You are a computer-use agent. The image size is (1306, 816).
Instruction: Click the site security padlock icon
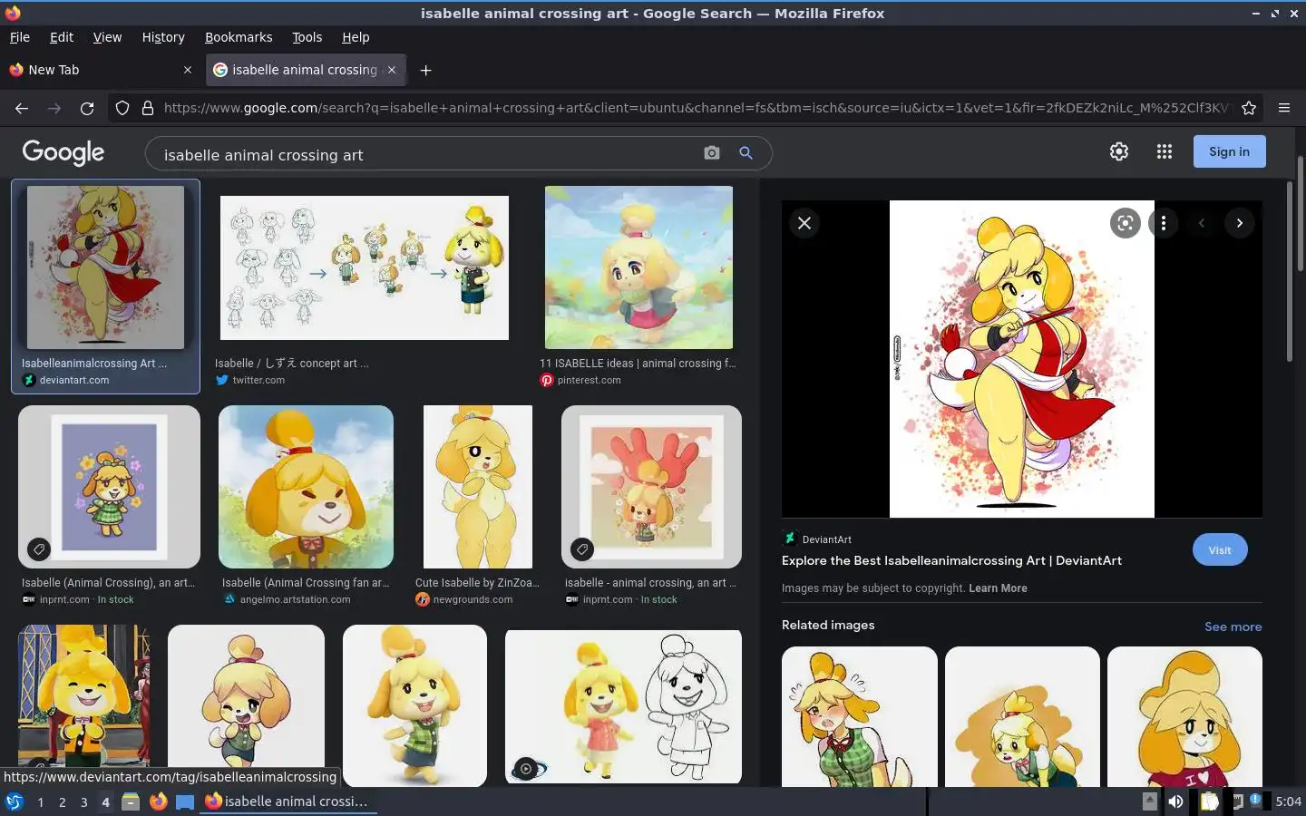(148, 108)
